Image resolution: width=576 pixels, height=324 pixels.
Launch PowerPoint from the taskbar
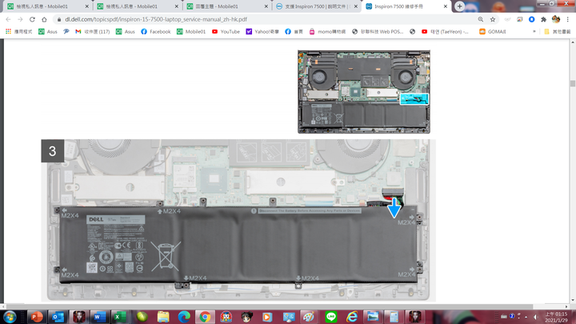[37, 317]
